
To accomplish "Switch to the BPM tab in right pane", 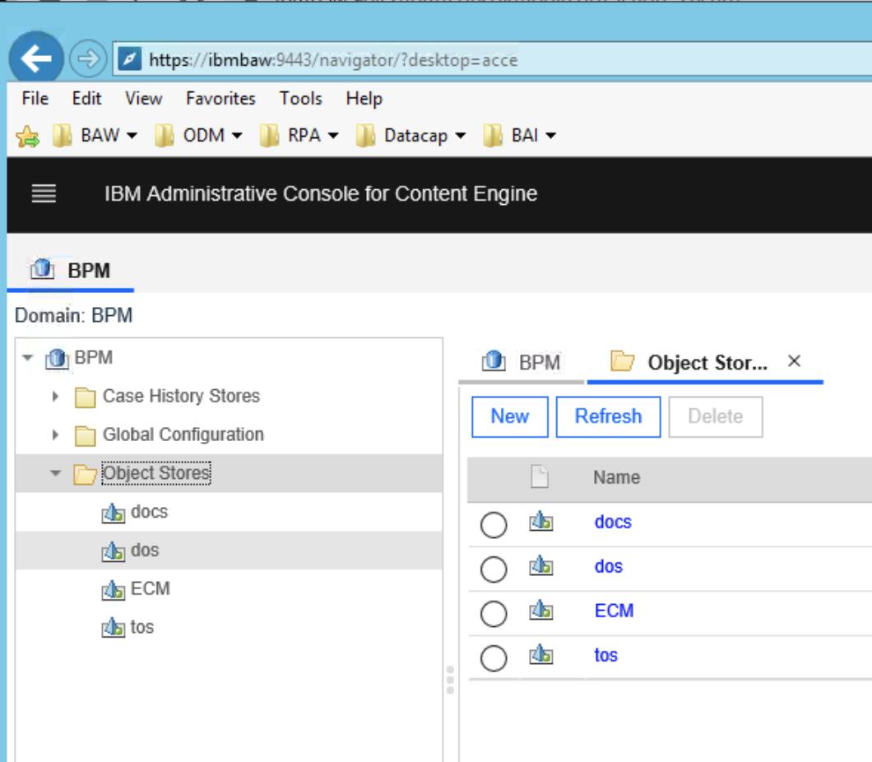I will (x=521, y=362).
